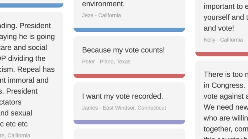Click the blue bar at top left
Screen dimensions: 248x139
point(32,5)
